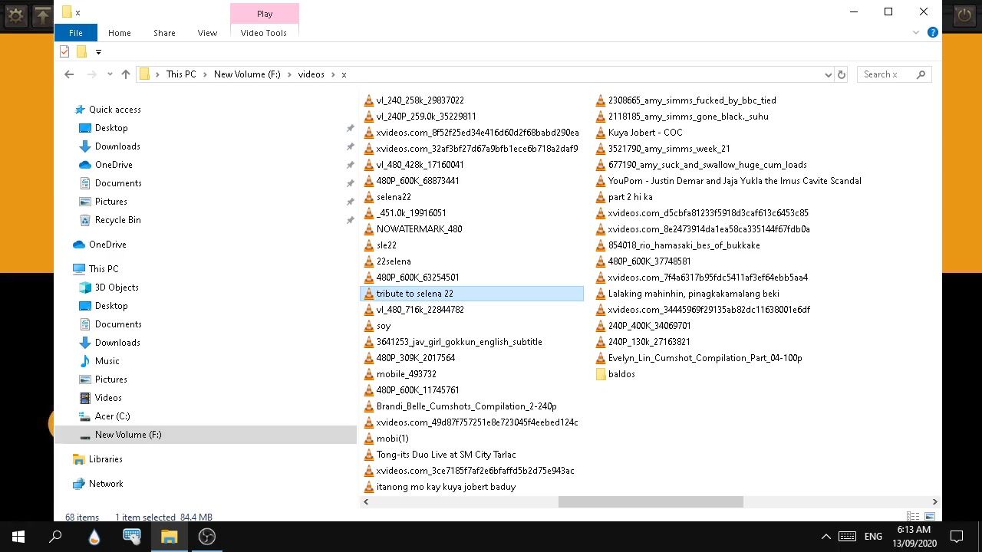Viewport: 982px width, 552px height.
Task: Navigate to This PC in breadcrumb
Action: coord(181,74)
